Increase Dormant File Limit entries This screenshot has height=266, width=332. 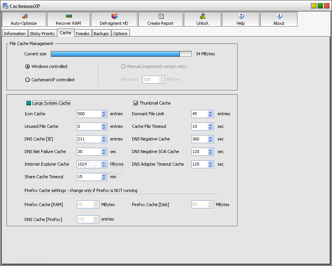210,112
